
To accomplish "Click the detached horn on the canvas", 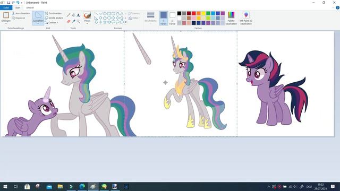I will [x=142, y=49].
